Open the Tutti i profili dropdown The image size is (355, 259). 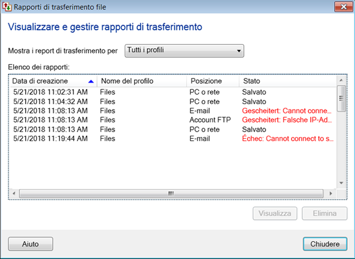184,51
